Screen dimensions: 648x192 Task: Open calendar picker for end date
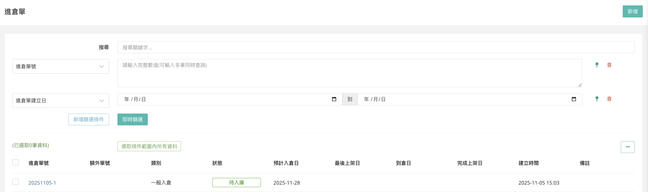click(x=574, y=99)
